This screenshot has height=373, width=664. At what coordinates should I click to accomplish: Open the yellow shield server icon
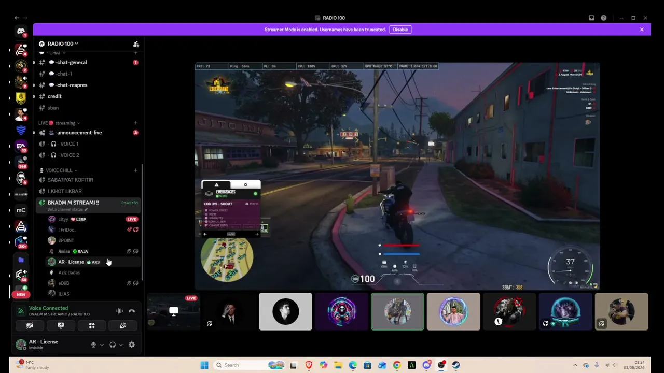click(21, 97)
